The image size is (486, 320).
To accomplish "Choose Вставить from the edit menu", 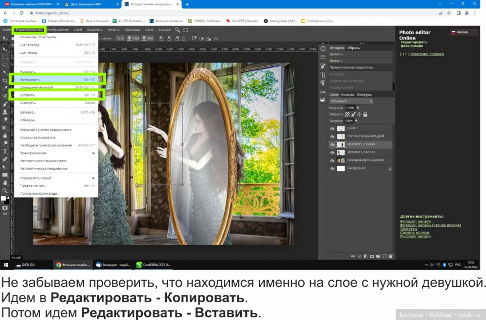I will coord(58,95).
